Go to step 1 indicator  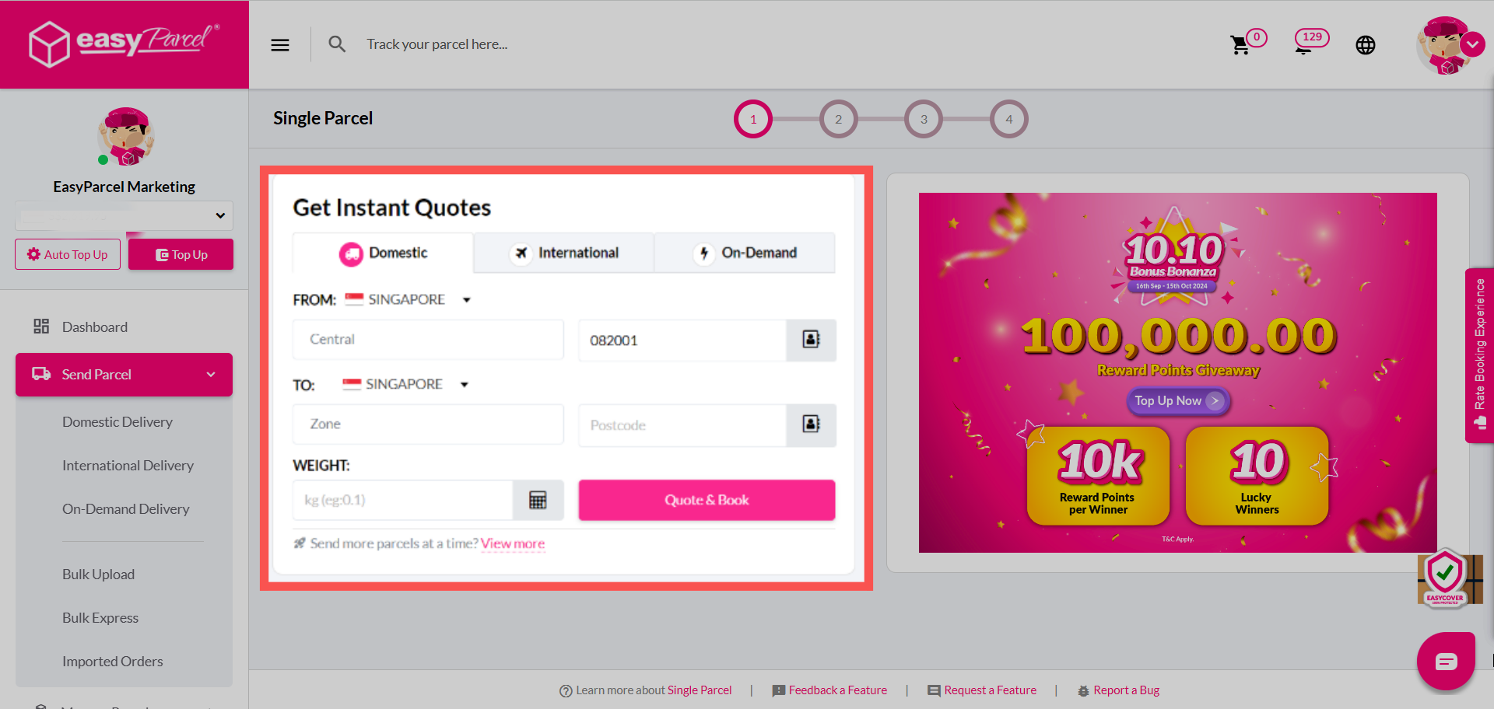click(753, 119)
